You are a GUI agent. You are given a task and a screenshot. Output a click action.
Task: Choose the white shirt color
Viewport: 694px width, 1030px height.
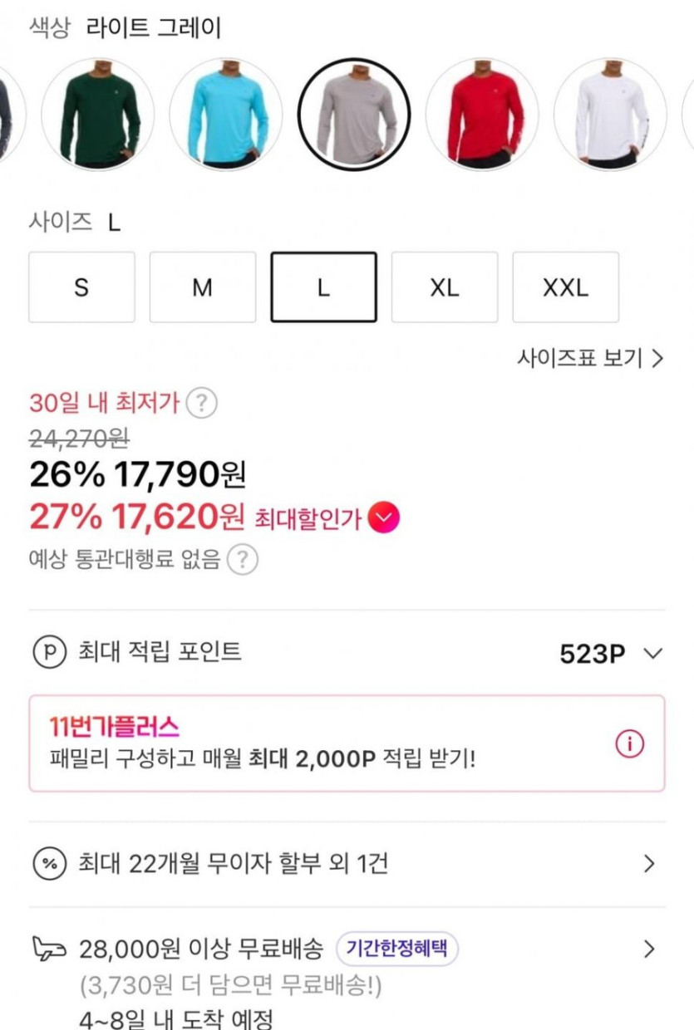tap(610, 114)
